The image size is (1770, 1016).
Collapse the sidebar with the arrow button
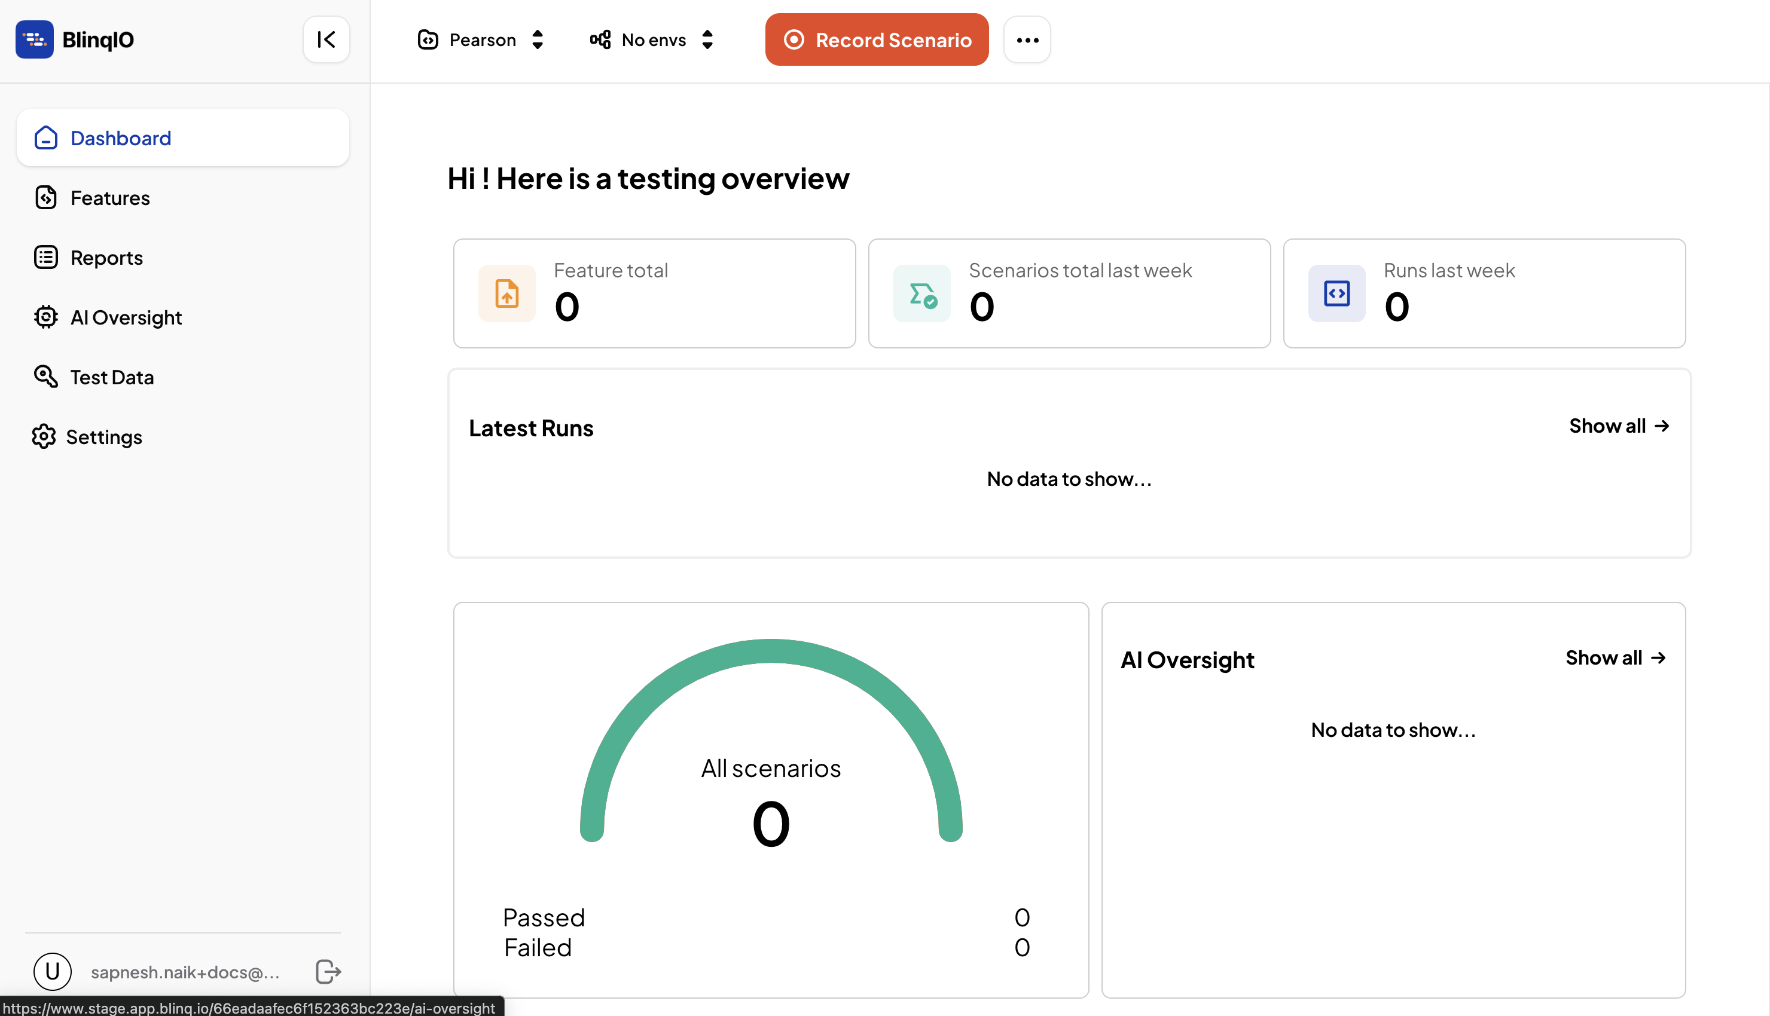(x=326, y=39)
